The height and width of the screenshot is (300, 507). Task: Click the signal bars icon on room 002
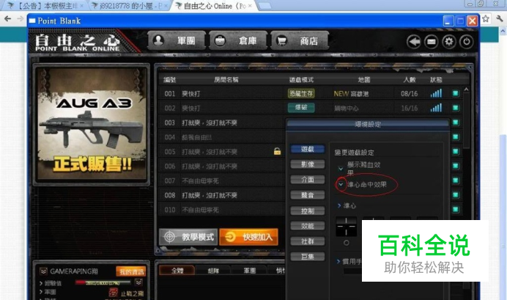pyautogui.click(x=436, y=108)
